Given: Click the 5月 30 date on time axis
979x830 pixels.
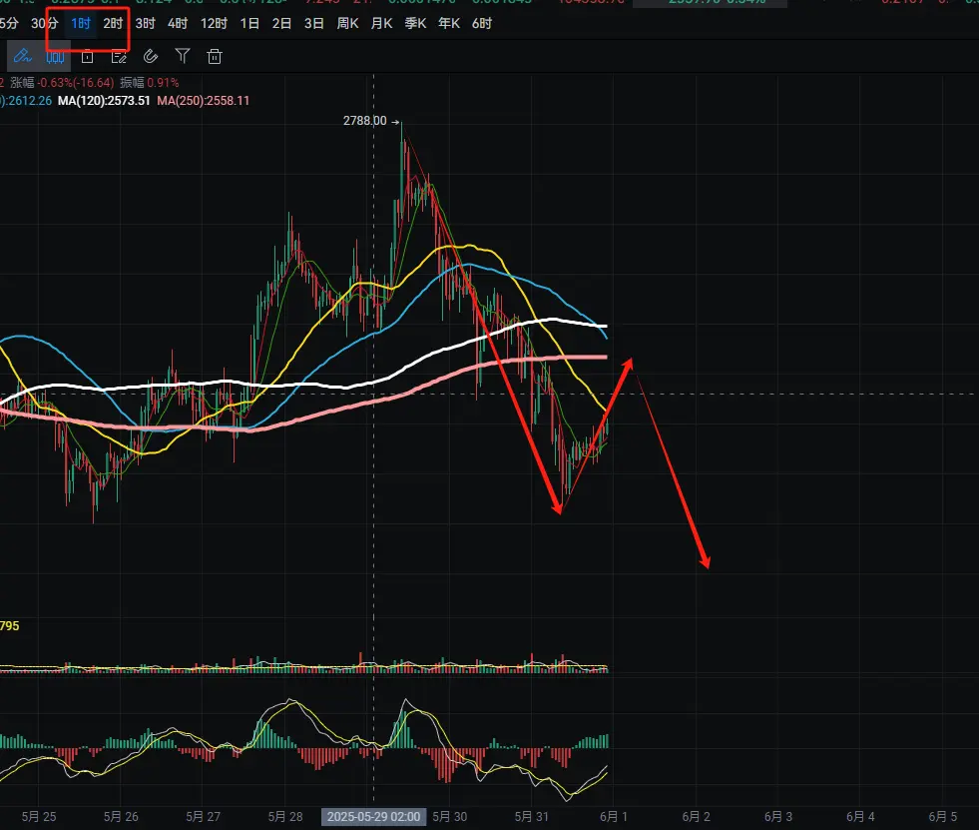Looking at the screenshot, I should tap(449, 817).
